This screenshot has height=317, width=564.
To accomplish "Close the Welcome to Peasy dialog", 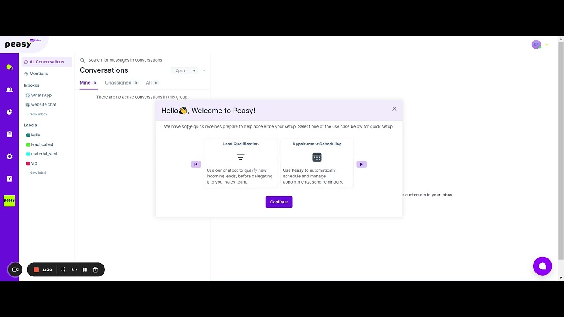I will (394, 109).
